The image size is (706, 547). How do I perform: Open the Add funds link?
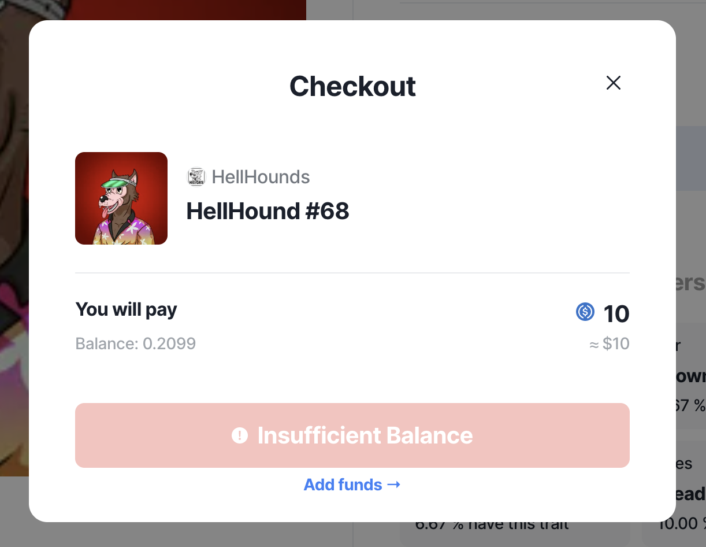pos(352,485)
